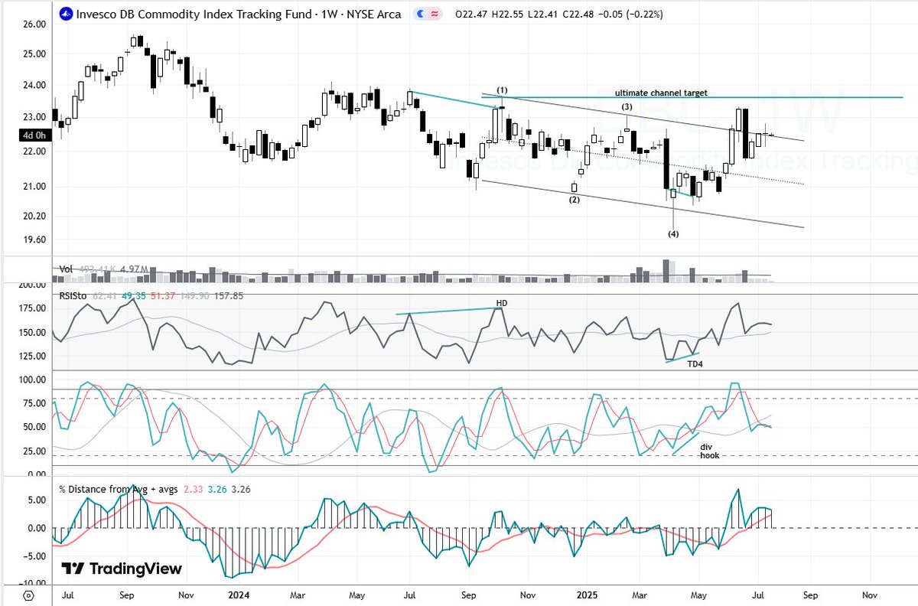Open the TradingView logo link
Viewport: 918px width, 606px height.
(122, 569)
